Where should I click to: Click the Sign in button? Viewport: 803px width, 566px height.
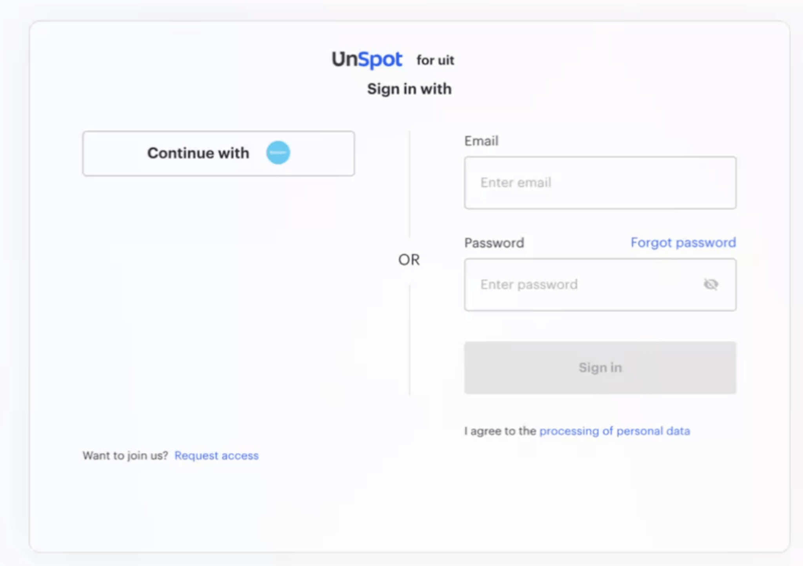(600, 368)
